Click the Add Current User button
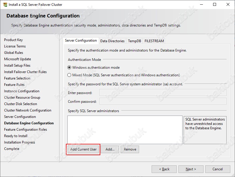Image resolution: width=235 pixels, height=177 pixels. pos(83,149)
